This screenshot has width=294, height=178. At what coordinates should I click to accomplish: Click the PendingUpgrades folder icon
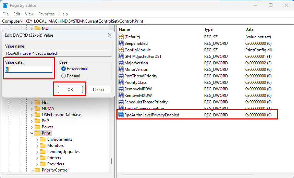pyautogui.click(x=43, y=152)
